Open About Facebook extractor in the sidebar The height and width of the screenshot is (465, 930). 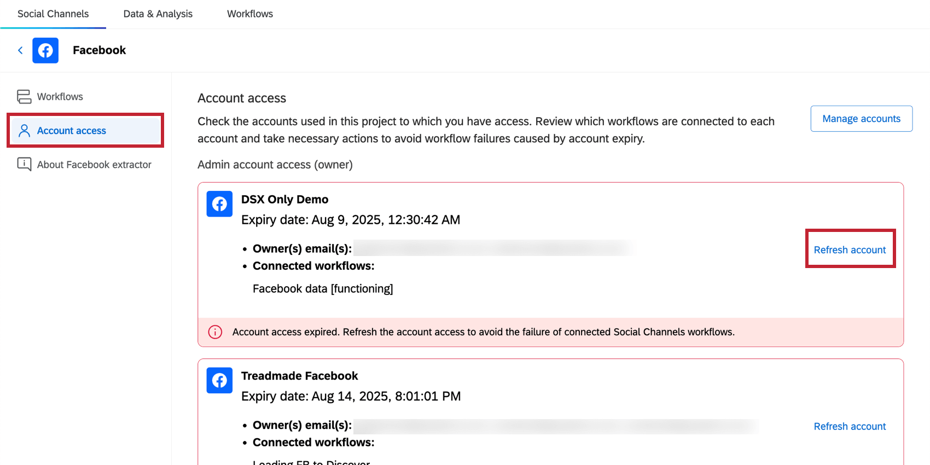[x=94, y=165]
